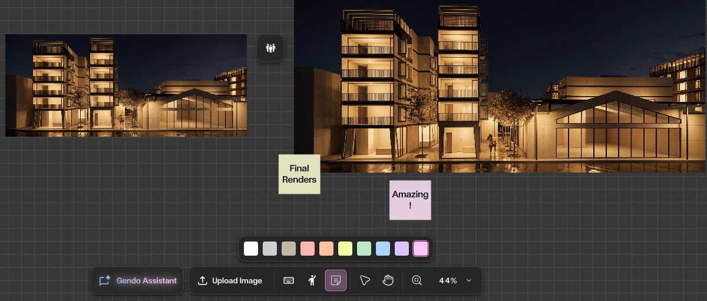This screenshot has height=301, width=707.
Task: Select the large night render image
Action: coord(500,86)
